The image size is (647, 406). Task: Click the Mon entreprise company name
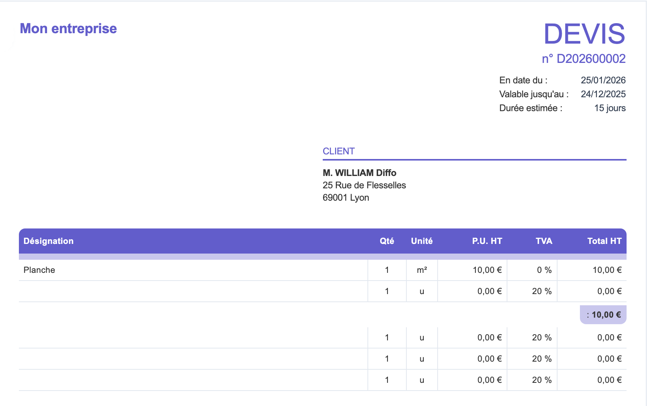click(x=68, y=29)
